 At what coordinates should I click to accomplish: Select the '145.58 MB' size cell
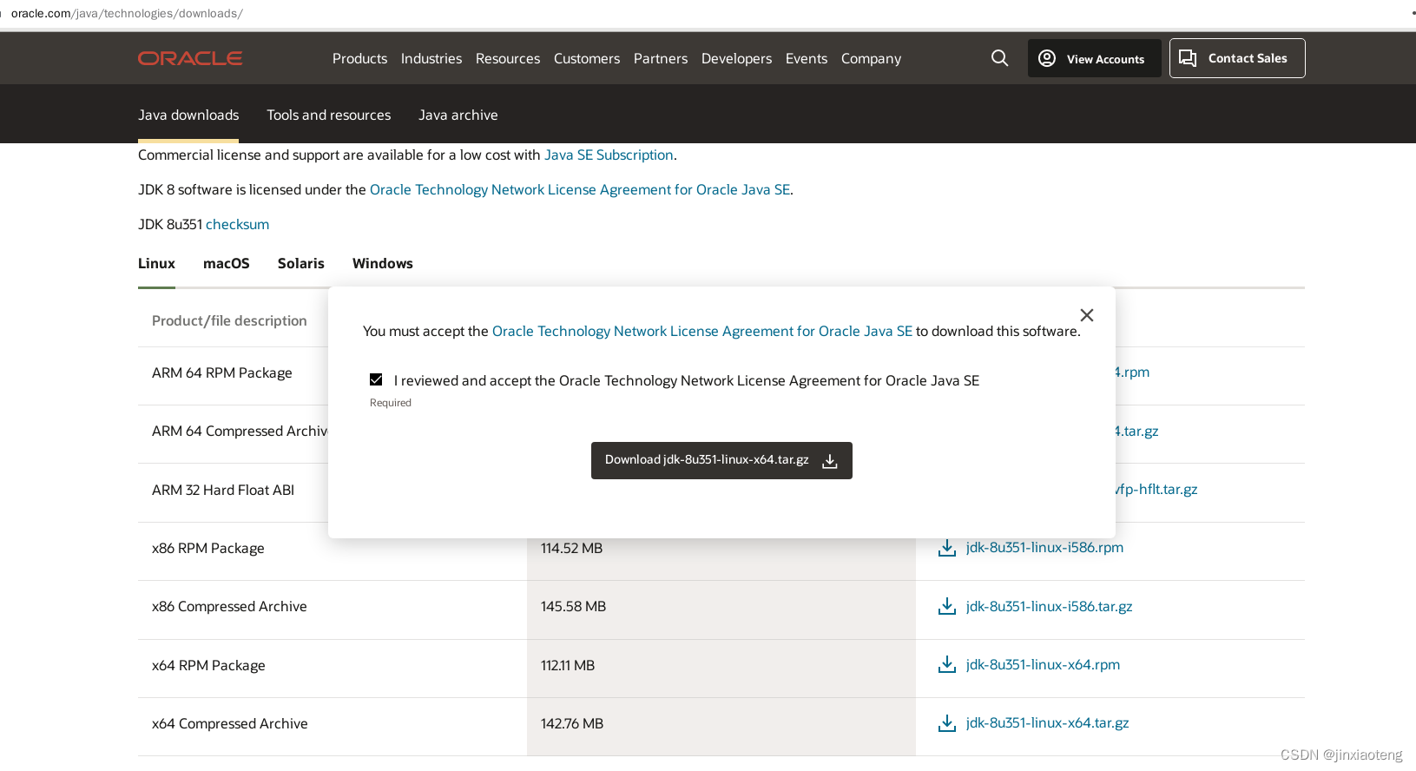573,606
